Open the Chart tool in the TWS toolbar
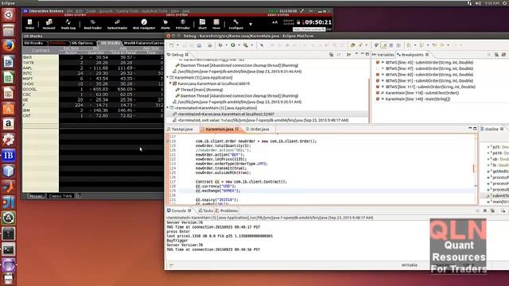Image resolution: width=509 pixels, height=286 pixels. coord(202,24)
